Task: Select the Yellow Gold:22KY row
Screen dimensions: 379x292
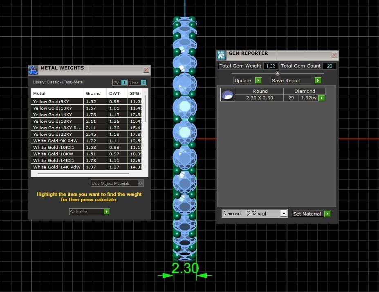Action: click(x=86, y=134)
